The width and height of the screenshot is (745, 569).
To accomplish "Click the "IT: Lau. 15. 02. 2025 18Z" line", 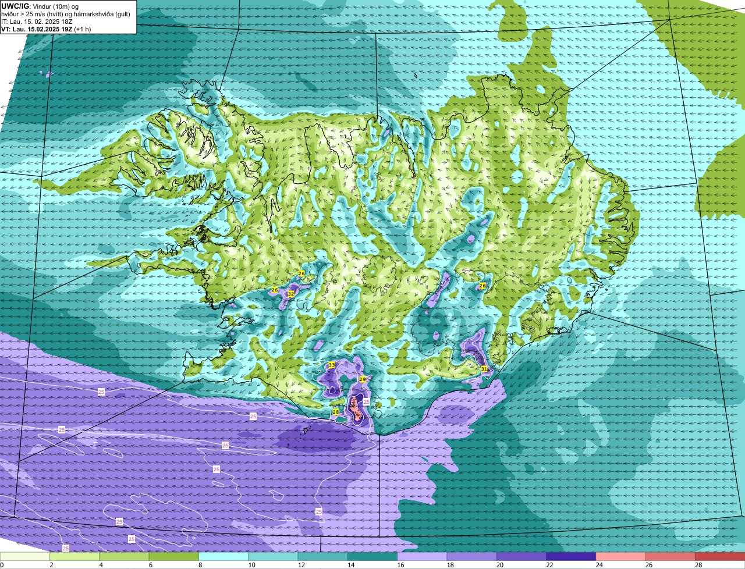I will coord(37,22).
